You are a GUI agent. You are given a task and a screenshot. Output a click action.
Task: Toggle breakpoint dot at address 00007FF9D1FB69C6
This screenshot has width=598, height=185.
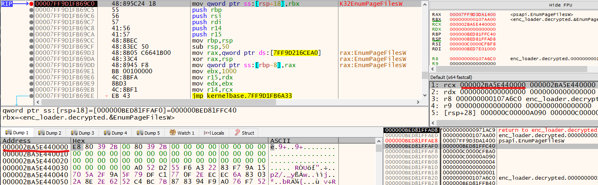tap(31, 16)
